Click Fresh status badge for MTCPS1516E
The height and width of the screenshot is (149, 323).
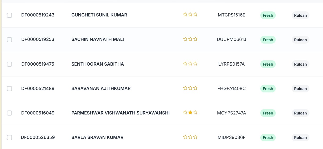pos(268,15)
